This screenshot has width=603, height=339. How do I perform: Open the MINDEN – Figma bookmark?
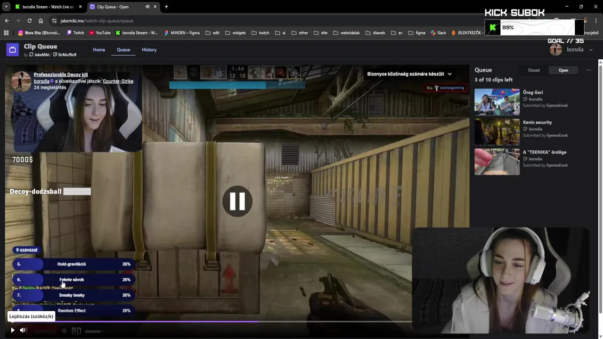click(x=182, y=33)
